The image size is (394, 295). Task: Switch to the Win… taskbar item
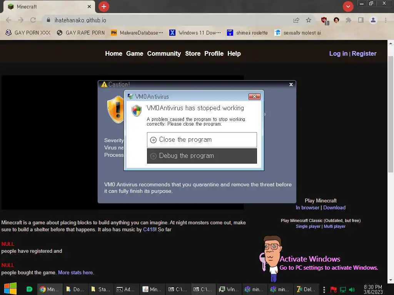(229, 289)
